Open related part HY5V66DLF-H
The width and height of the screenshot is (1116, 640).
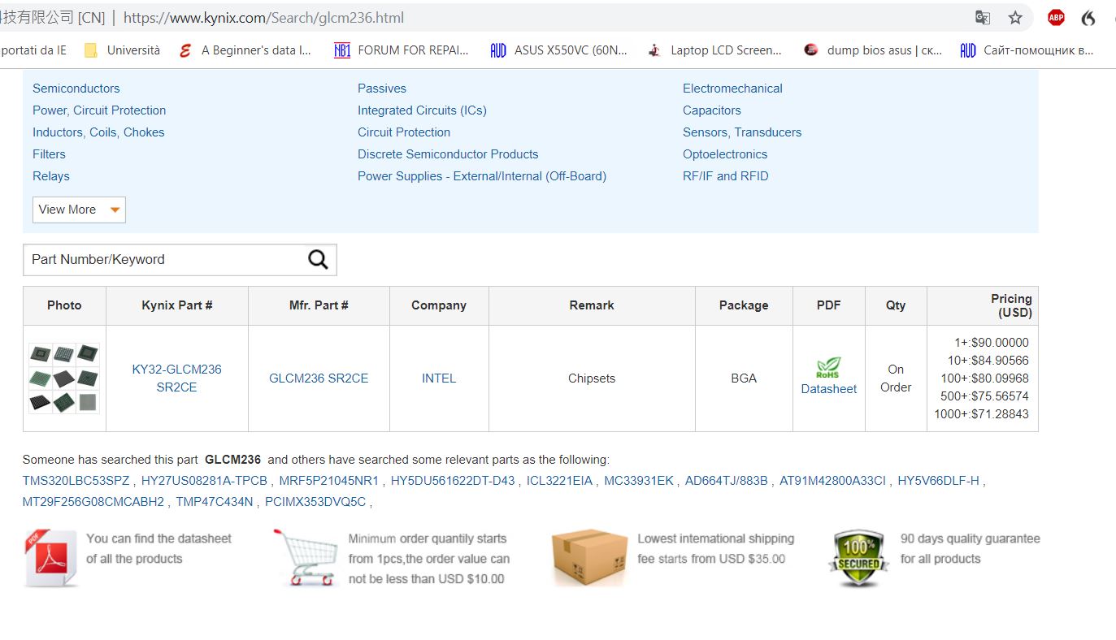click(x=939, y=481)
